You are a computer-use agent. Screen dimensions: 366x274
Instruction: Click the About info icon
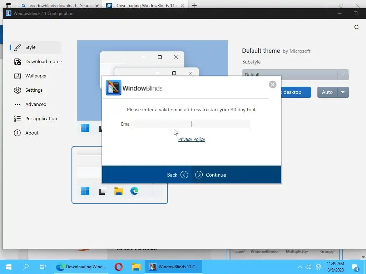17,133
